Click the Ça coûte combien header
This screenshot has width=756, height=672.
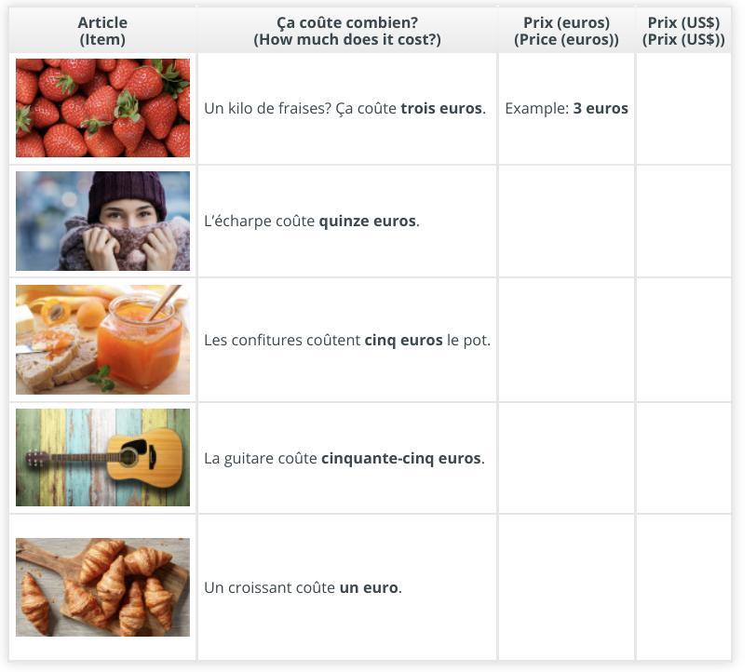point(347,31)
